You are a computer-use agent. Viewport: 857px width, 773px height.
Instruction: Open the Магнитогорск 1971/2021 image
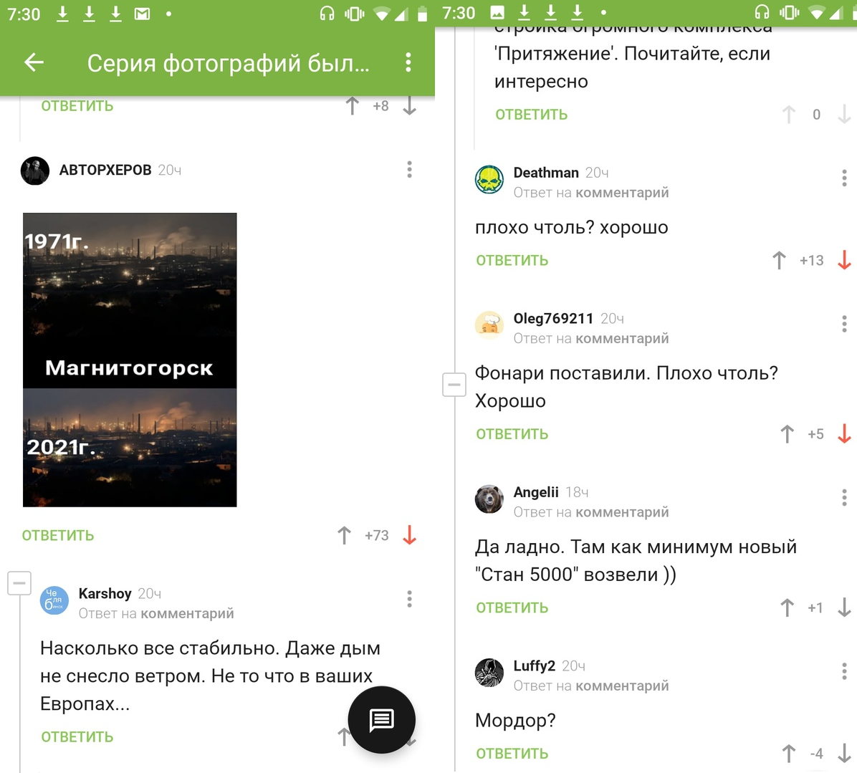click(130, 360)
